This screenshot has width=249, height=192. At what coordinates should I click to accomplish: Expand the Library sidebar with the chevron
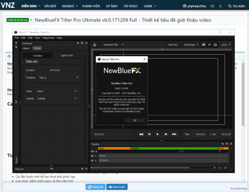coord(16,102)
